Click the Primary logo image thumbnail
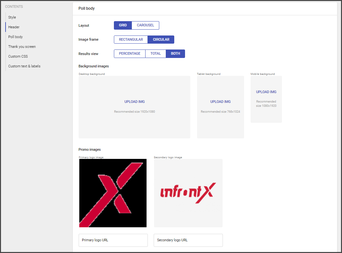 point(113,193)
